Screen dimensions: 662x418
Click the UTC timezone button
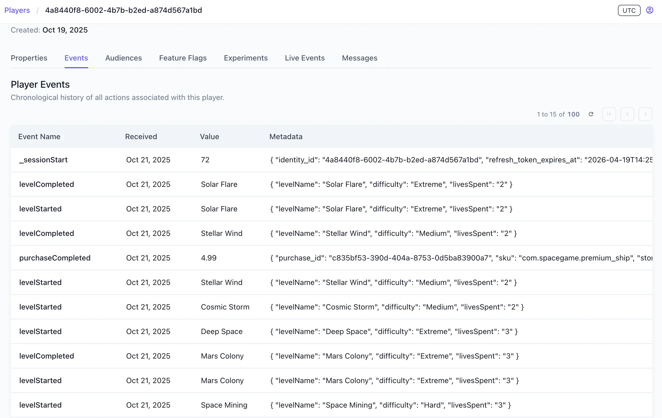pyautogui.click(x=629, y=10)
